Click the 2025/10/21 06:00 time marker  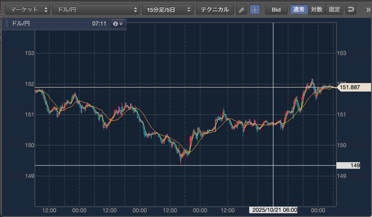tap(273, 210)
